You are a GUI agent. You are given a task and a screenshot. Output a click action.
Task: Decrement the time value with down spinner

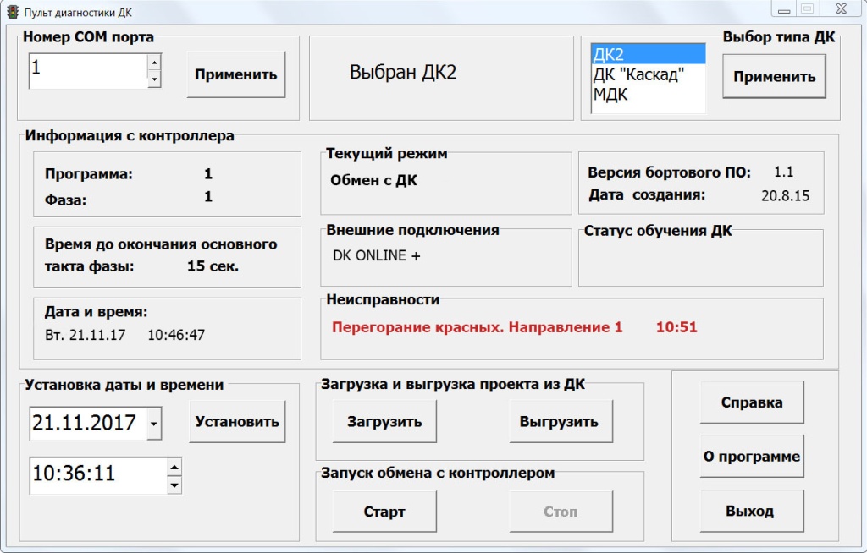pyautogui.click(x=174, y=485)
